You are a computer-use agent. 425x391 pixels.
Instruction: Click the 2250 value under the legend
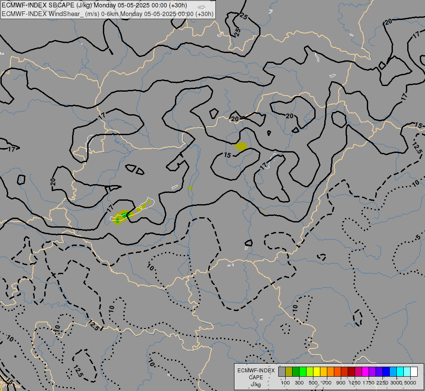(382, 383)
